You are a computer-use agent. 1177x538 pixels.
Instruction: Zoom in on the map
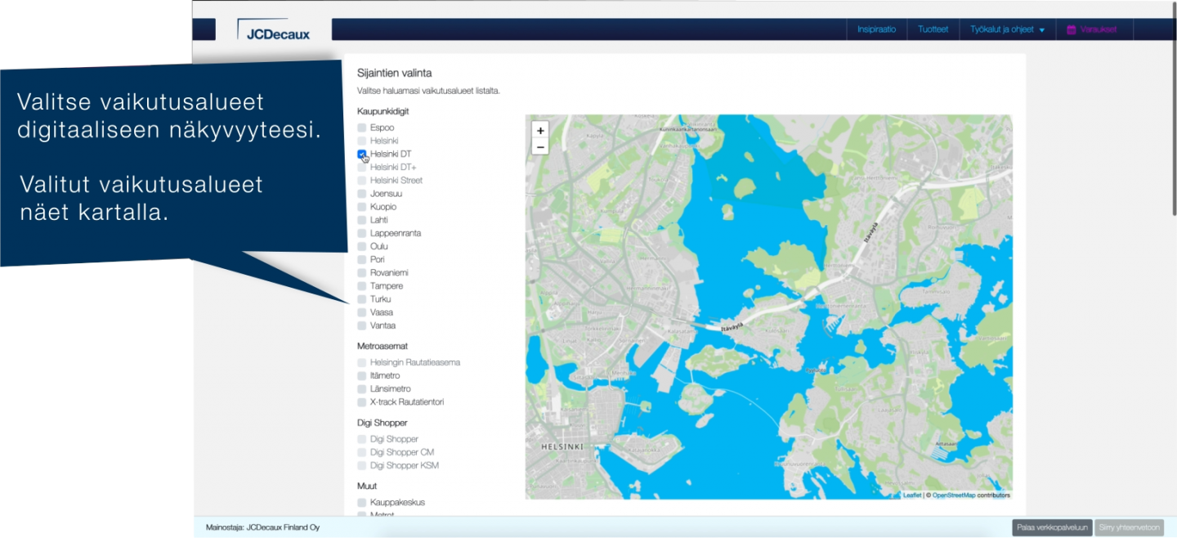(539, 130)
